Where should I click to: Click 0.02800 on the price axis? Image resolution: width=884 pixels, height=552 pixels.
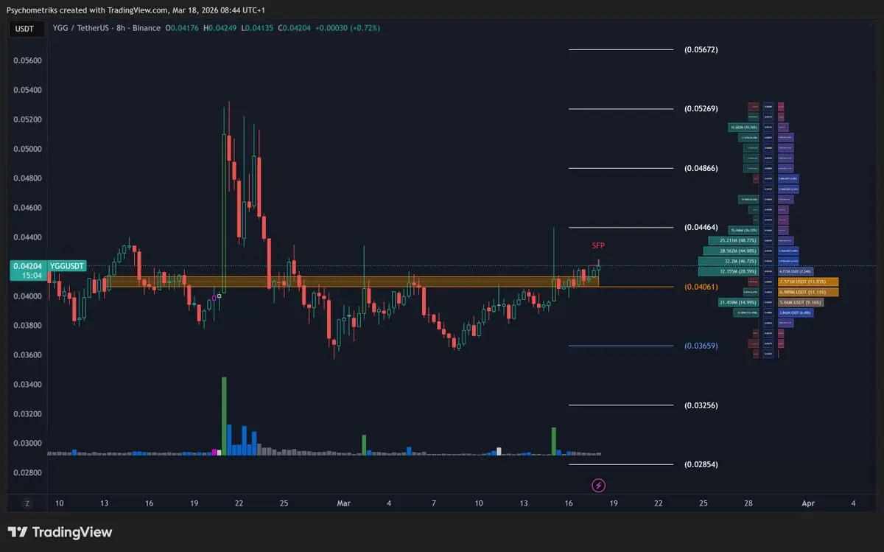pos(28,473)
